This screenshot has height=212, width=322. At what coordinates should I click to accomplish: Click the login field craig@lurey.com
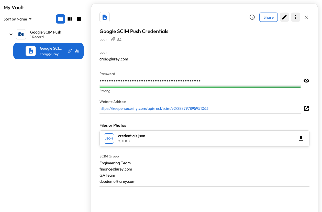114,59
